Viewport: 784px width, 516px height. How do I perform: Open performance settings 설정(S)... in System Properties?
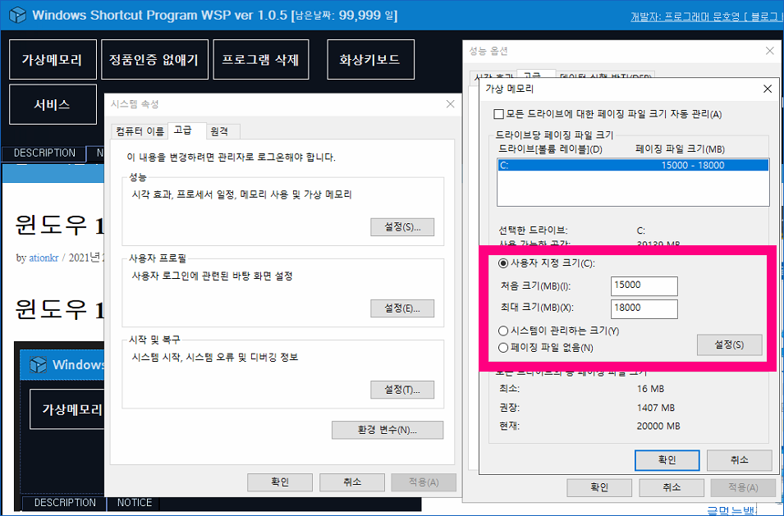click(402, 227)
